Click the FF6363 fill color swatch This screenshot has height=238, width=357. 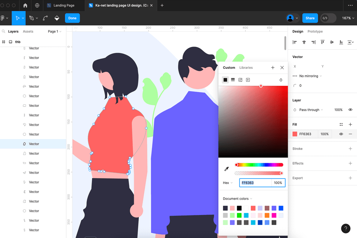tap(295, 134)
